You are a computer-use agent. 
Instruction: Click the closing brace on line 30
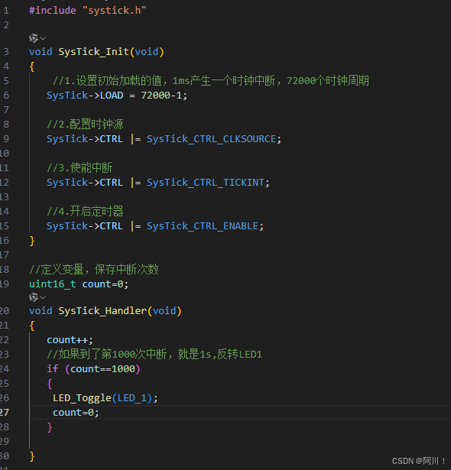[32, 456]
